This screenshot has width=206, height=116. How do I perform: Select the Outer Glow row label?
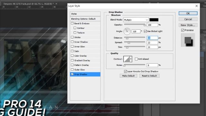[80, 70]
